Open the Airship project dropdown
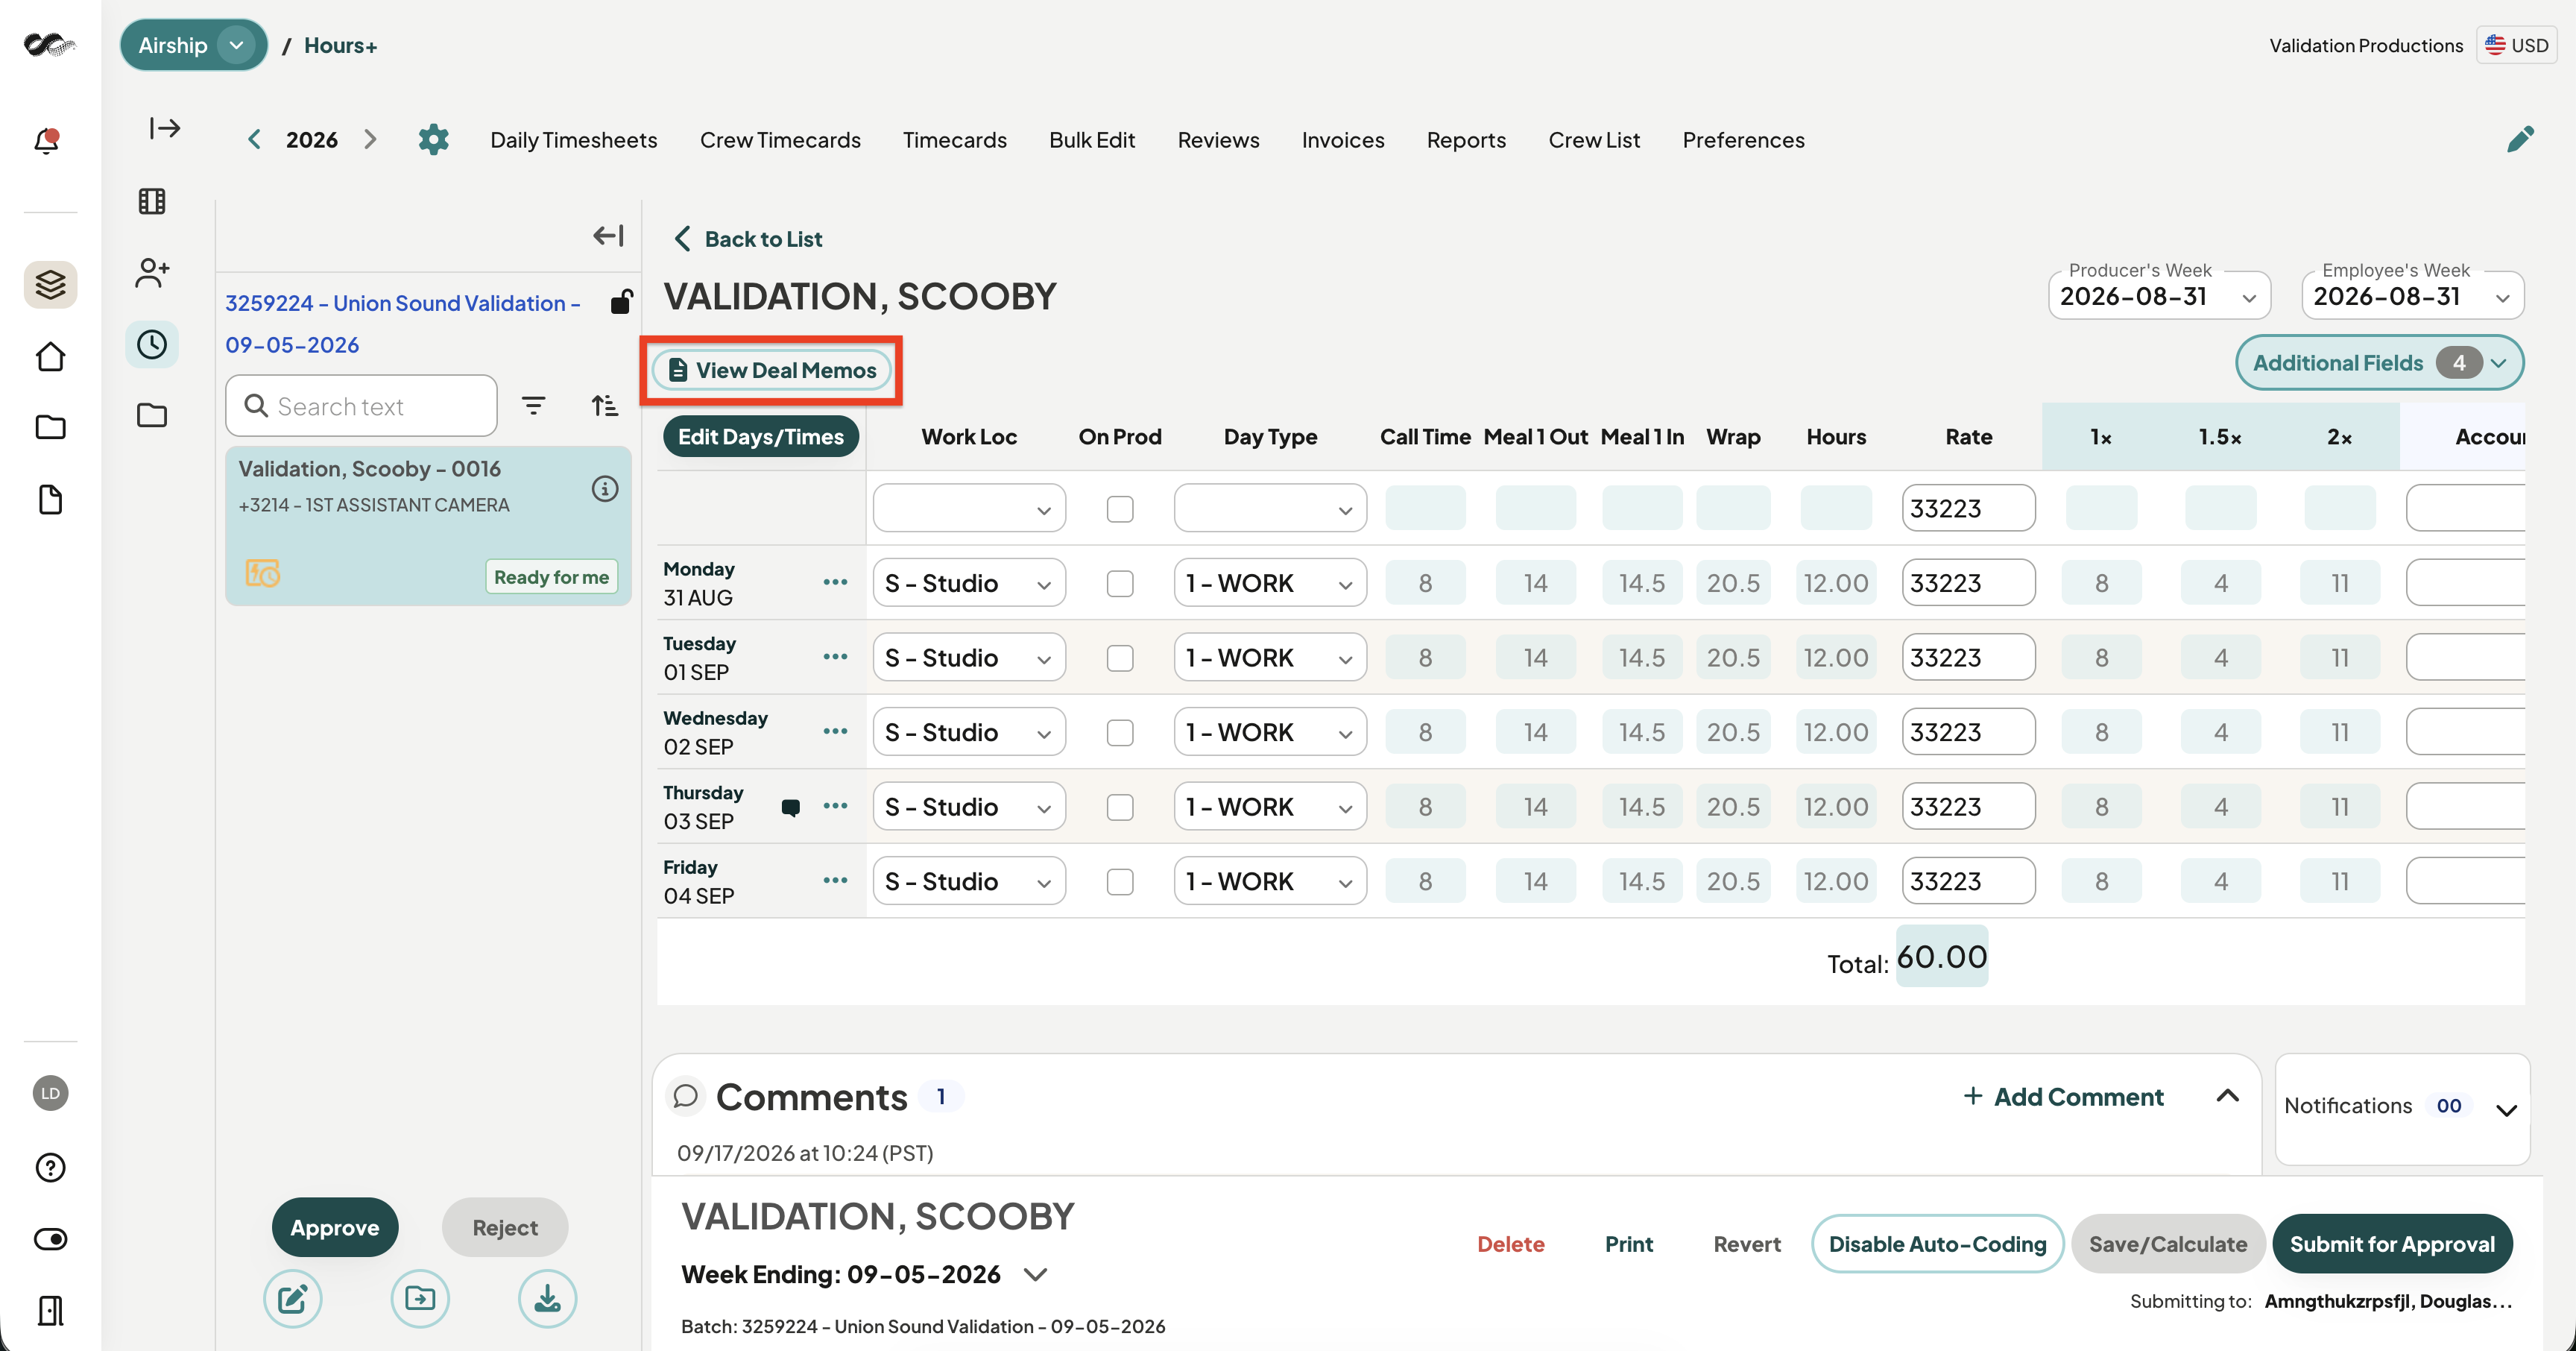 pos(194,45)
